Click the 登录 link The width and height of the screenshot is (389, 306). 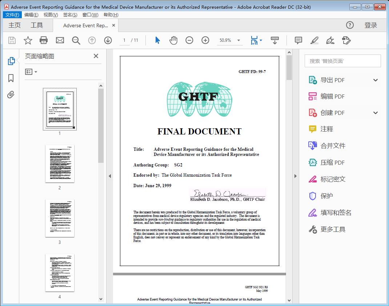(371, 25)
